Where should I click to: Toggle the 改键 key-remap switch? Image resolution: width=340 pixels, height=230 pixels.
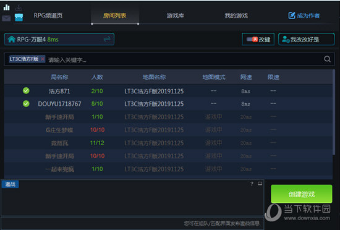coord(252,39)
